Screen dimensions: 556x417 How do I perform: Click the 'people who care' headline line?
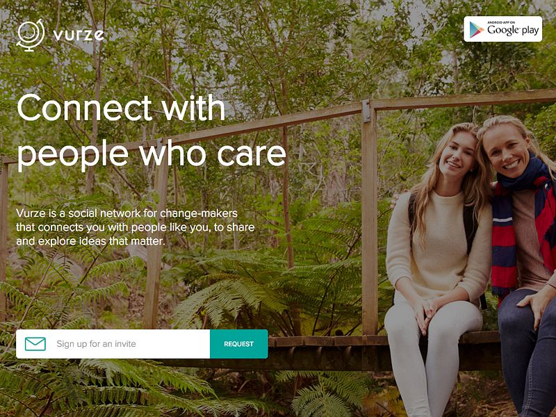[152, 155]
